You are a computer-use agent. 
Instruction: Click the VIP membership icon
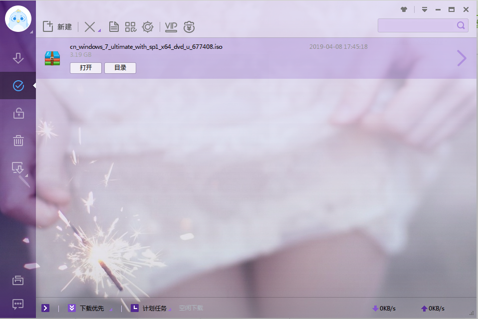point(171,27)
